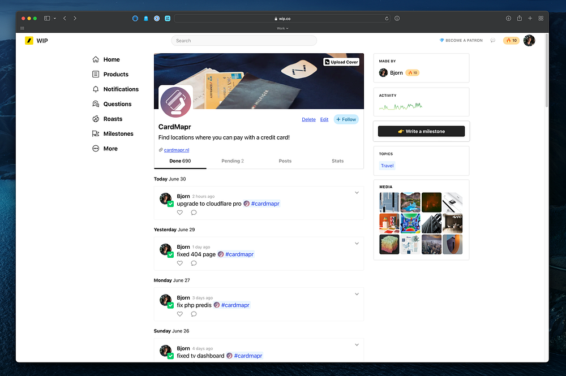This screenshot has height=376, width=566.
Task: Click the Delete link
Action: click(x=308, y=119)
